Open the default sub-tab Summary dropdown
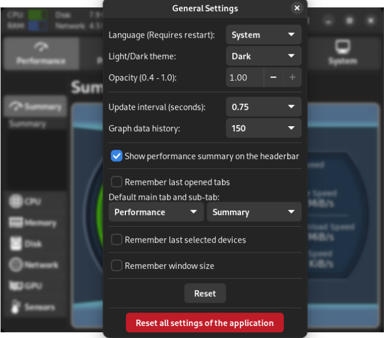Viewport: 384px width, 338px height. click(x=254, y=212)
